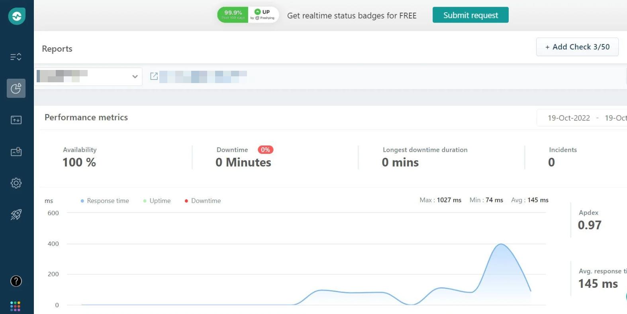Screen dimensions: 627x314
Task: Click the Freshping logo in the sidebar
Action: point(17,16)
